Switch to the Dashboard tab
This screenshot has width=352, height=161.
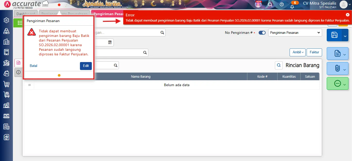(26, 14)
